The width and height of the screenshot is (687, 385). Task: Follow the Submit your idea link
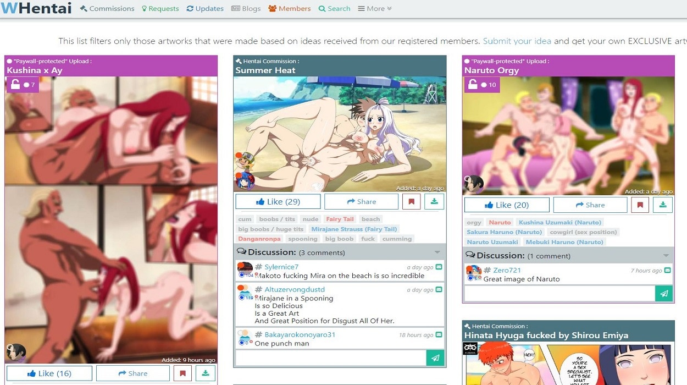(x=517, y=41)
